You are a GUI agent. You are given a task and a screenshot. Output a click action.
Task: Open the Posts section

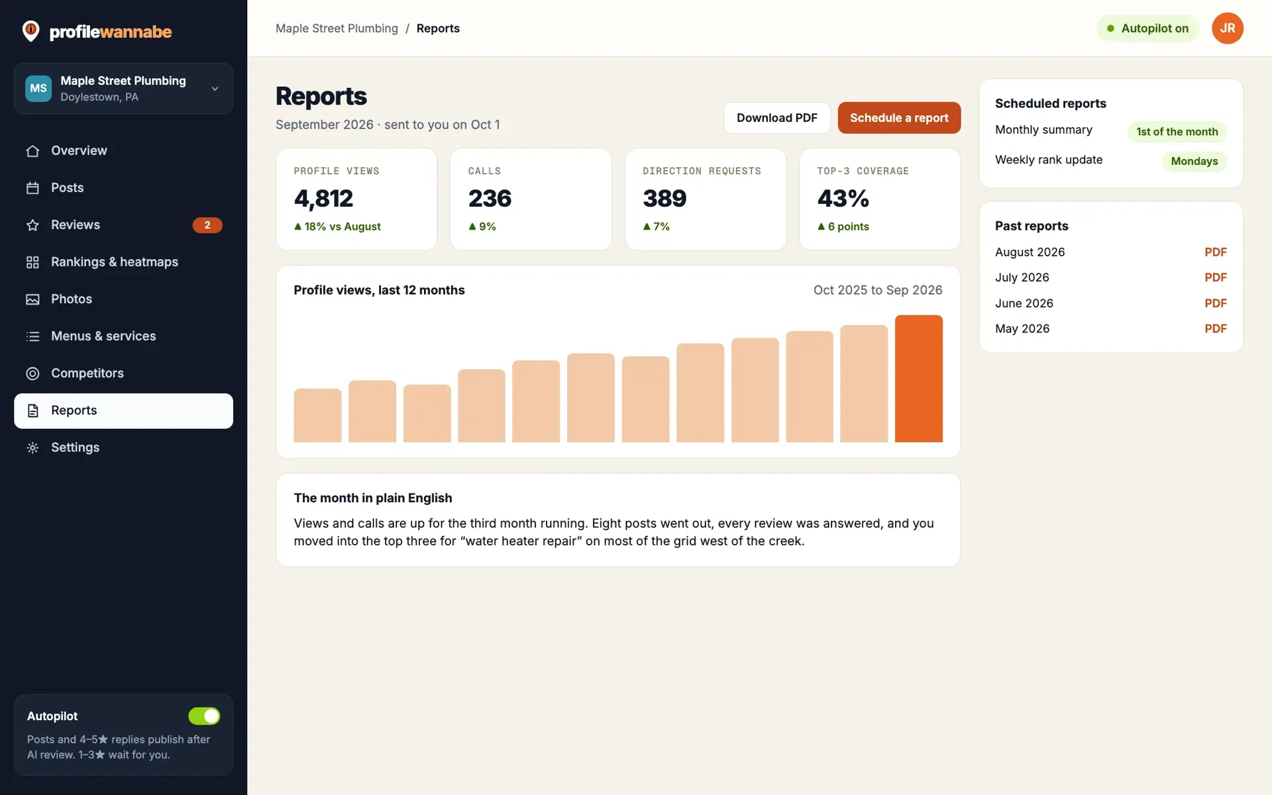point(123,188)
